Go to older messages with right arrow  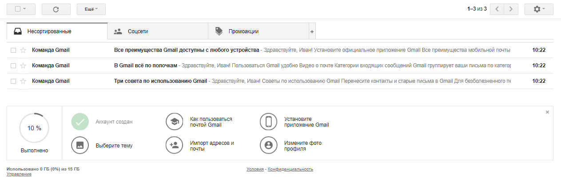[511, 9]
